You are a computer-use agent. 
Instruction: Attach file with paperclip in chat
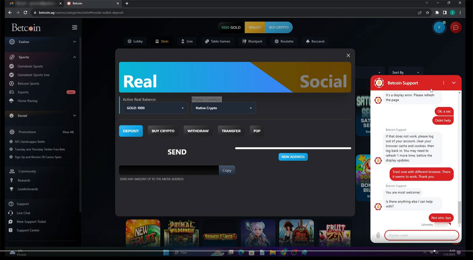[x=378, y=235]
